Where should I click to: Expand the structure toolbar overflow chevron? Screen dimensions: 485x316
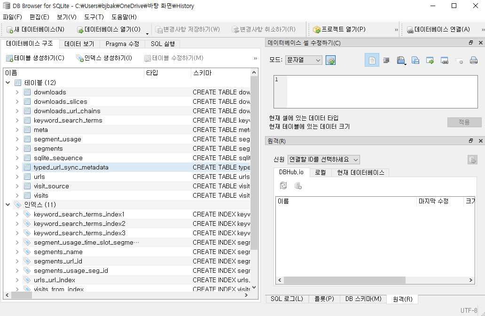[x=255, y=58]
